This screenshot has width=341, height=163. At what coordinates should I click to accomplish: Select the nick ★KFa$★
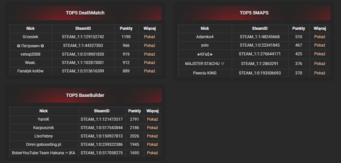tap(205, 54)
